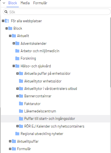Screen dimensions: 111x153
Task: Collapse the panel with top-left chevron
Action: coord(4,3)
